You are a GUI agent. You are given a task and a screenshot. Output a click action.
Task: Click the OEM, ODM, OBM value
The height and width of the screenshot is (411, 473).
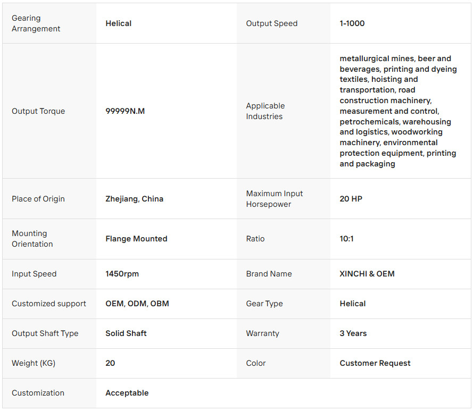tap(137, 304)
